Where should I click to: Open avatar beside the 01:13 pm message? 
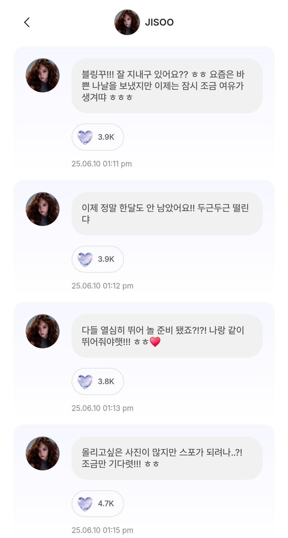pos(43,331)
